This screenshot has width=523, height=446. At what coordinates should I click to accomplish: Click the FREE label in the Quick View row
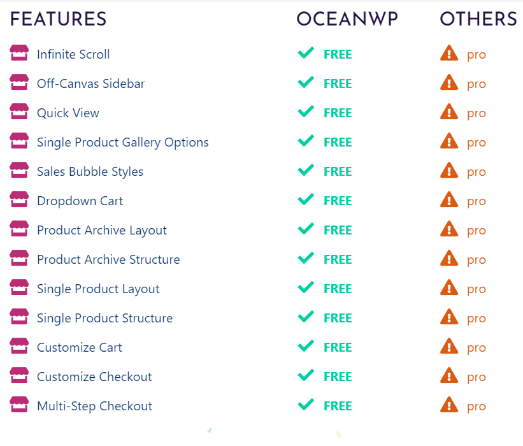tap(338, 113)
